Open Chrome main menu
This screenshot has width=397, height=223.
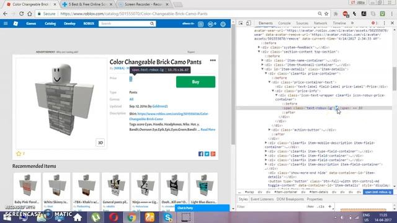point(392,14)
